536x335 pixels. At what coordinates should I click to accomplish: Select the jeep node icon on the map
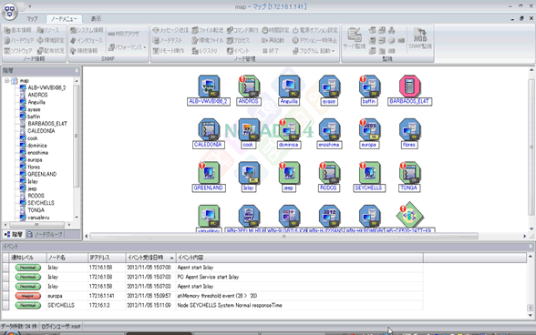tap(289, 173)
